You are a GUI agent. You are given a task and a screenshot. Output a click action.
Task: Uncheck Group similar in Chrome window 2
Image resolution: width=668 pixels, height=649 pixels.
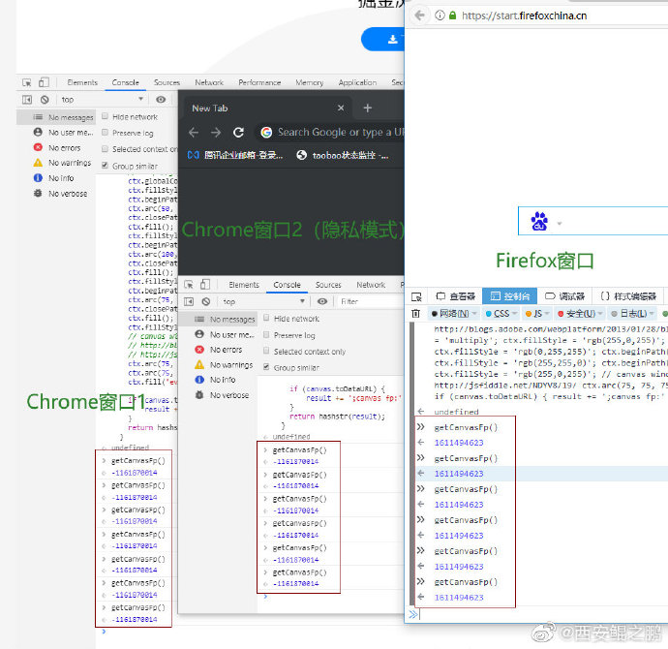(266, 367)
